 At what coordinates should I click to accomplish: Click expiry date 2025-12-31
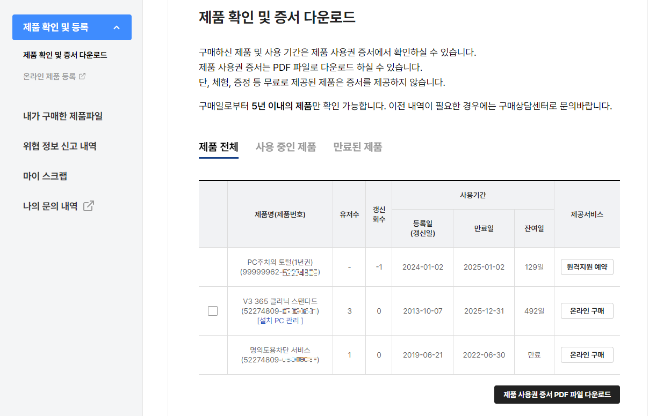(484, 311)
